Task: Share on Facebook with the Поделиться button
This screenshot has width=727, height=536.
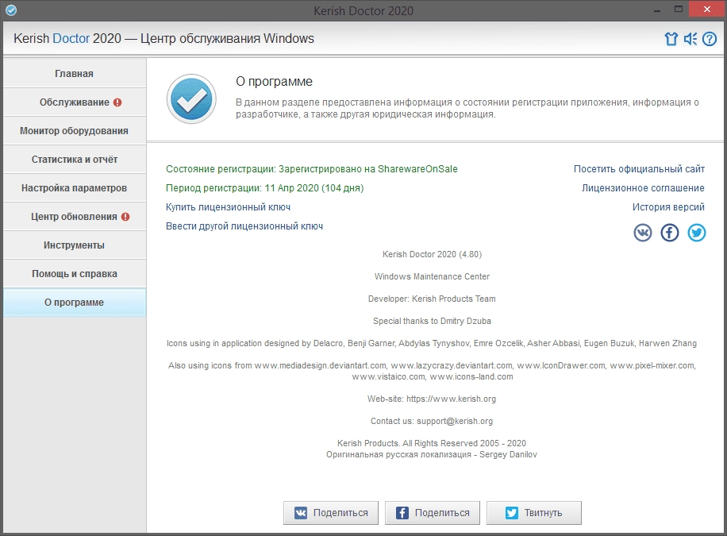Action: (432, 513)
